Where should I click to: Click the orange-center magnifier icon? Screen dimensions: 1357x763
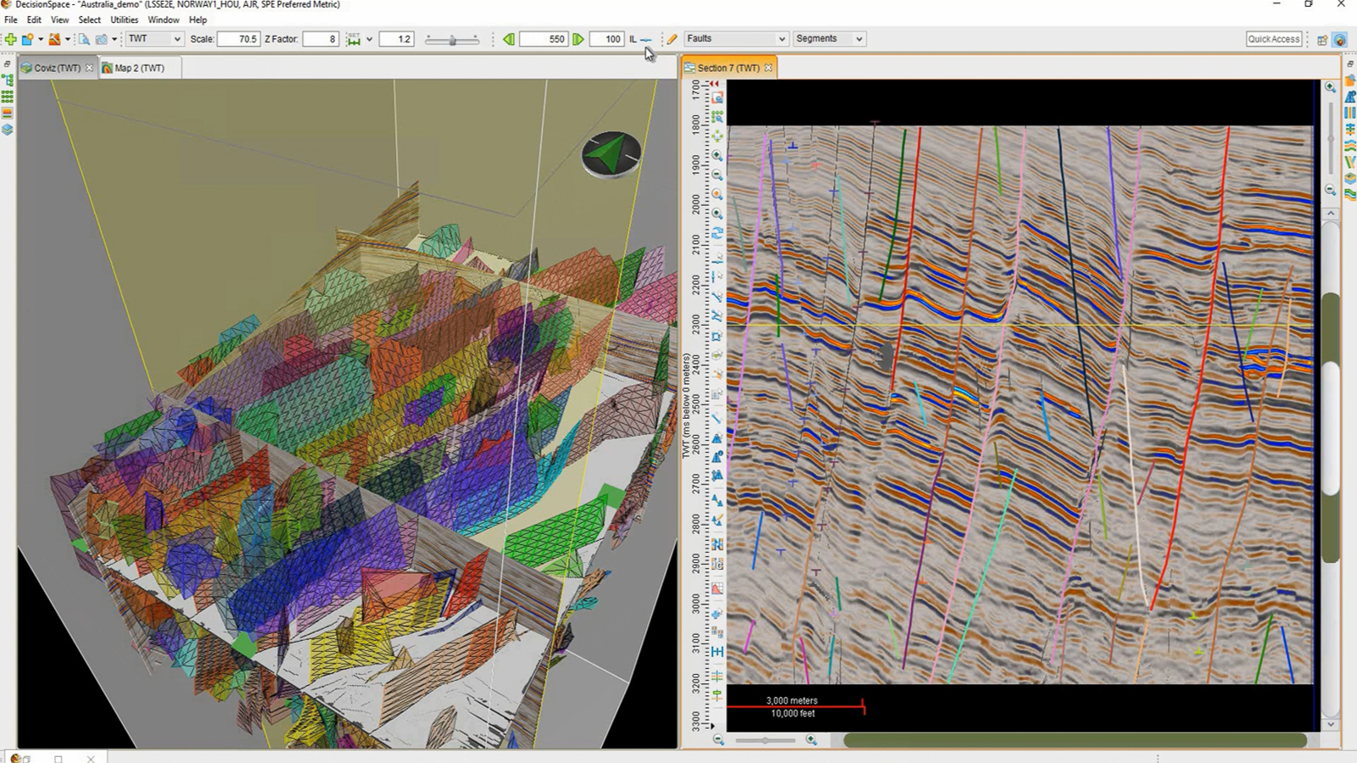[718, 194]
